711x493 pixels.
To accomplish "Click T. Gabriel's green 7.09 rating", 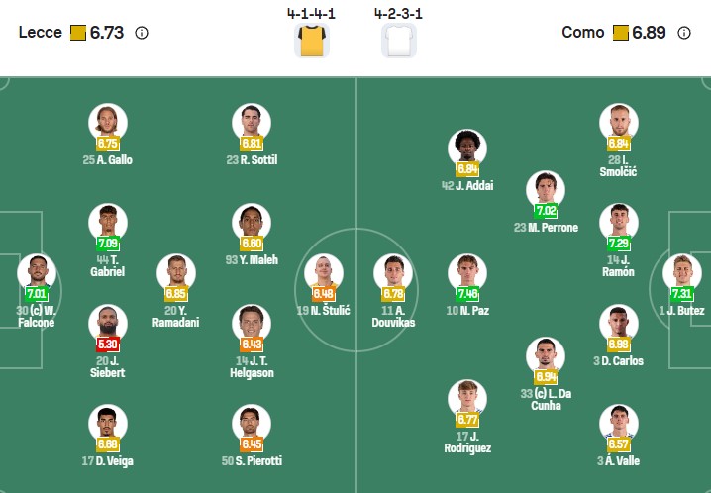I will coord(108,244).
